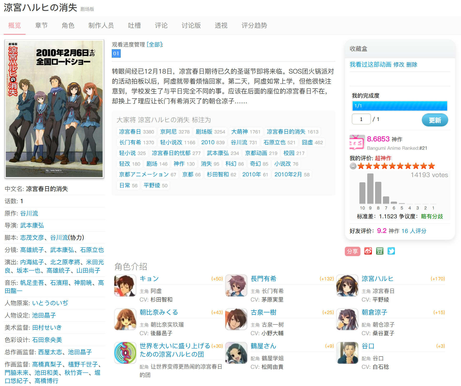Click the pink 分享 button

352,251
